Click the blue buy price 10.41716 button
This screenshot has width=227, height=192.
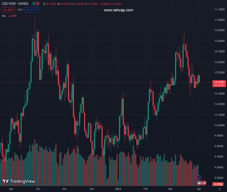[32, 10]
